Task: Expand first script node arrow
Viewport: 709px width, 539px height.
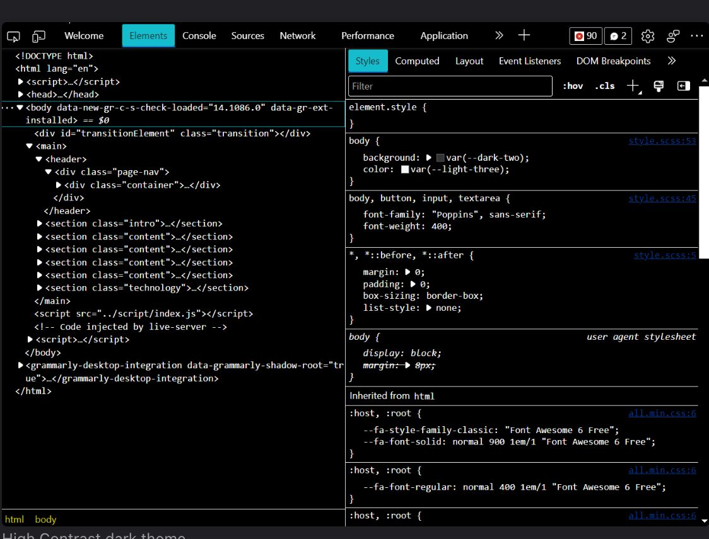Action: [20, 82]
